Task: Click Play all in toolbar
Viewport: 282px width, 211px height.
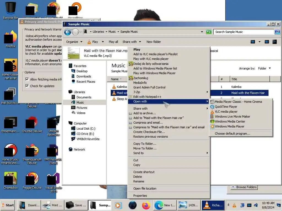Action: 113,42
